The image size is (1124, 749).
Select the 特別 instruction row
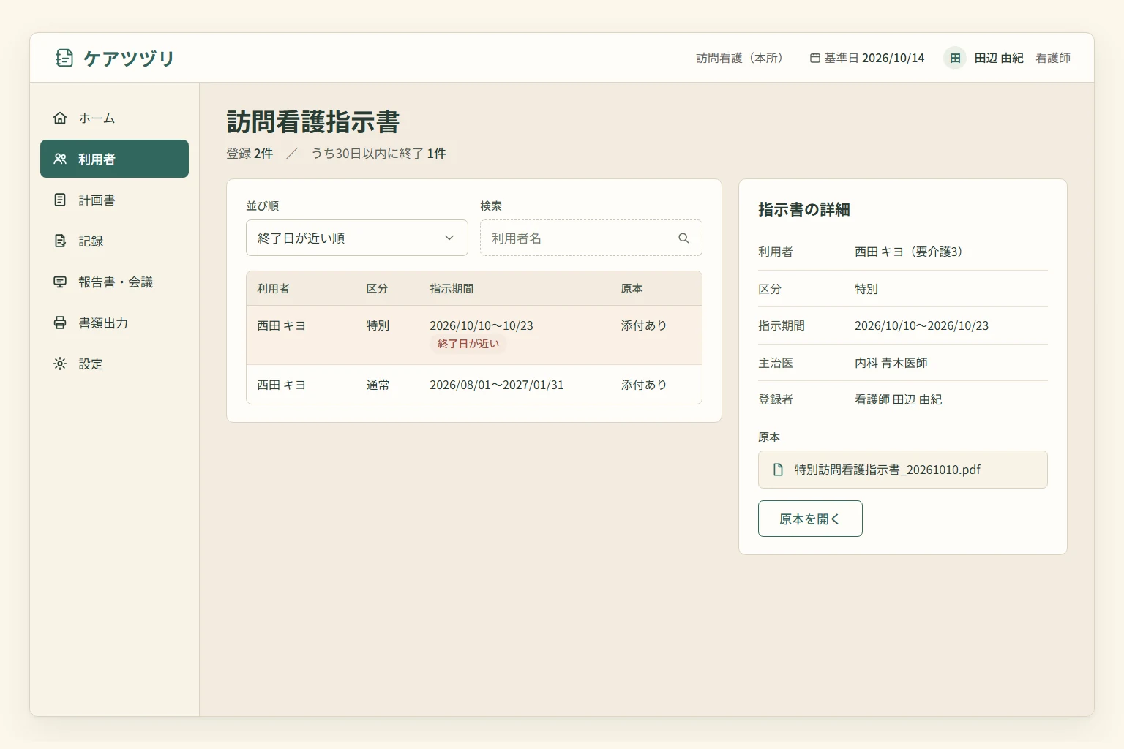[x=474, y=335]
